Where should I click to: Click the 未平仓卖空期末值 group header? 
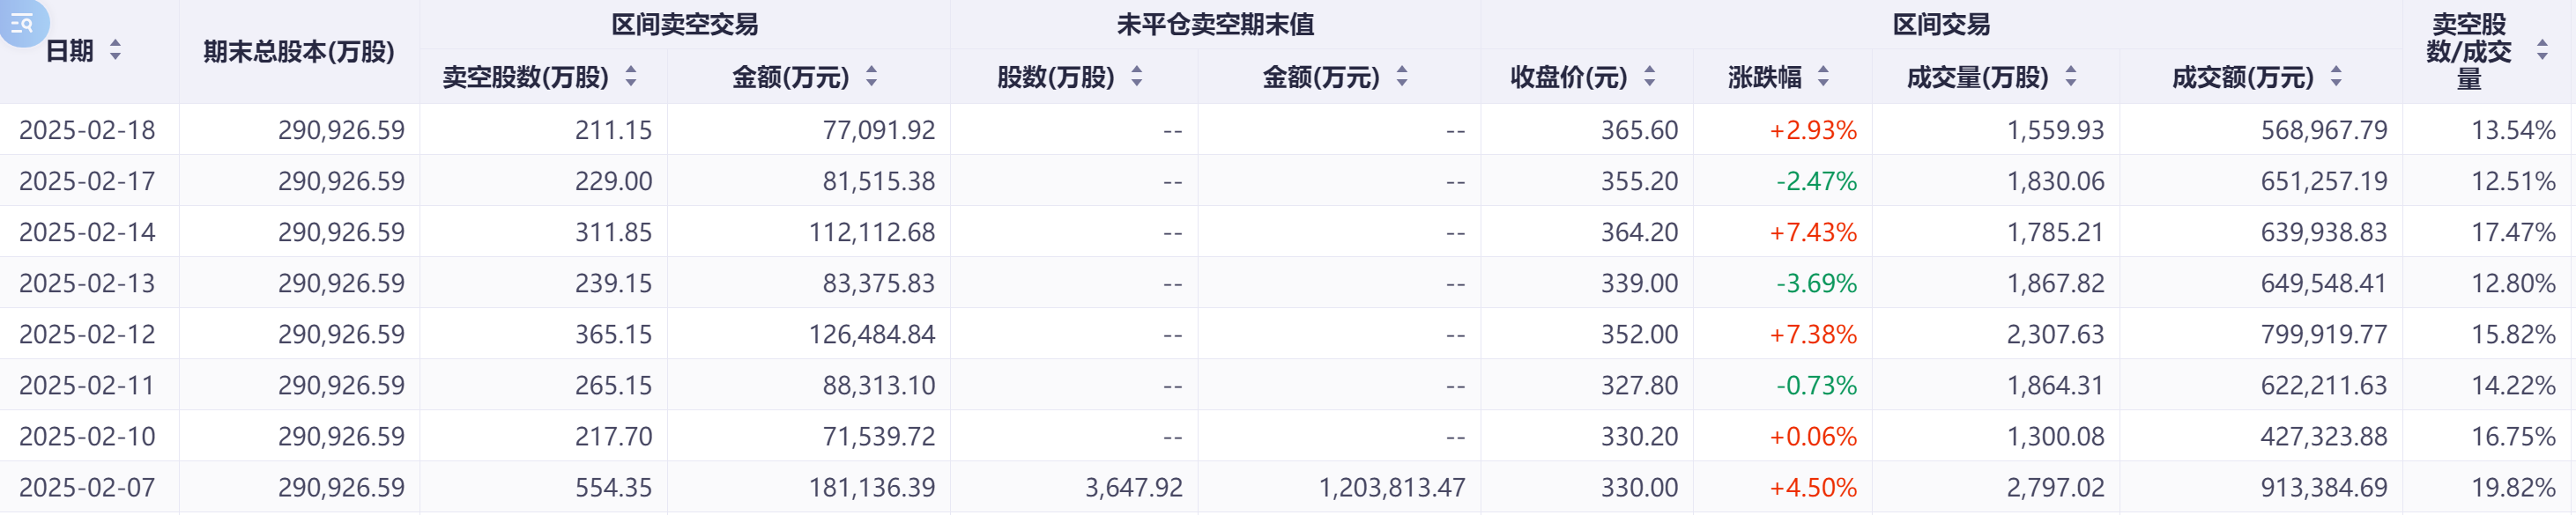pyautogui.click(x=1215, y=24)
